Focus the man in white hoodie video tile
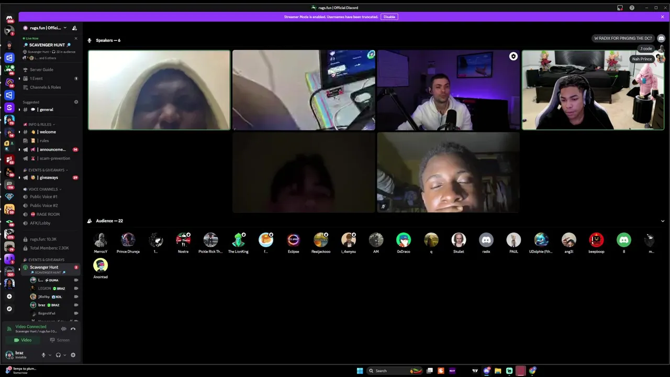The height and width of the screenshot is (377, 670). tap(449, 90)
